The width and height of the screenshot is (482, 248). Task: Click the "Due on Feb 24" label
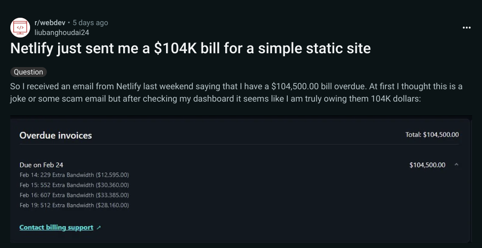(41, 165)
